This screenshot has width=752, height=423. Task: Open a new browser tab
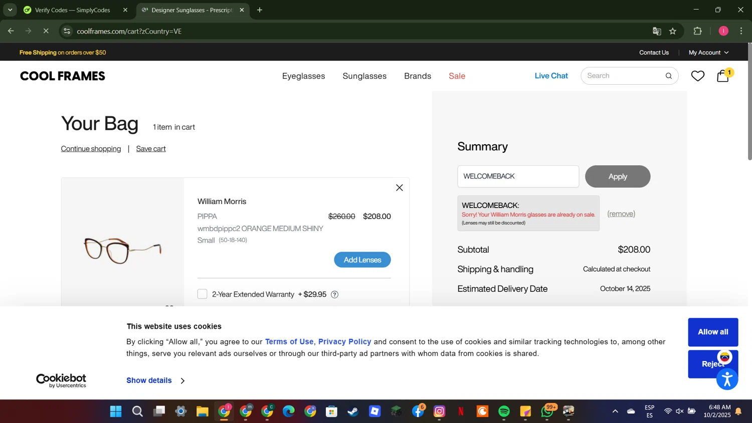pos(260,10)
